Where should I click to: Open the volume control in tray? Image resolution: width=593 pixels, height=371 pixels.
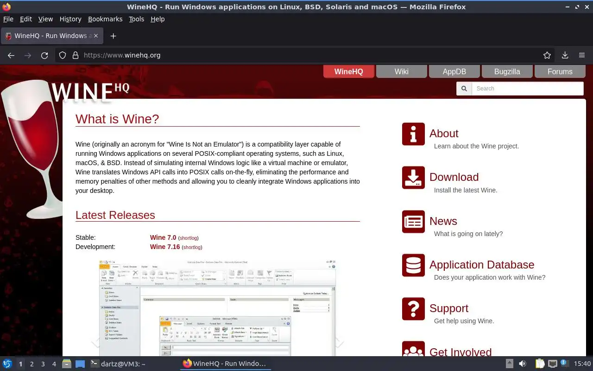tap(523, 364)
